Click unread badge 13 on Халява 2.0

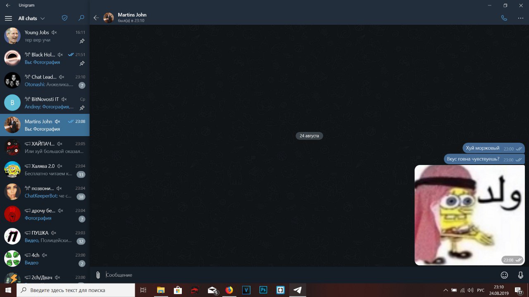pos(81,174)
